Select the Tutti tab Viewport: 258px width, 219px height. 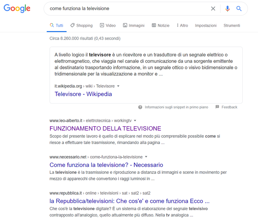click(x=56, y=25)
